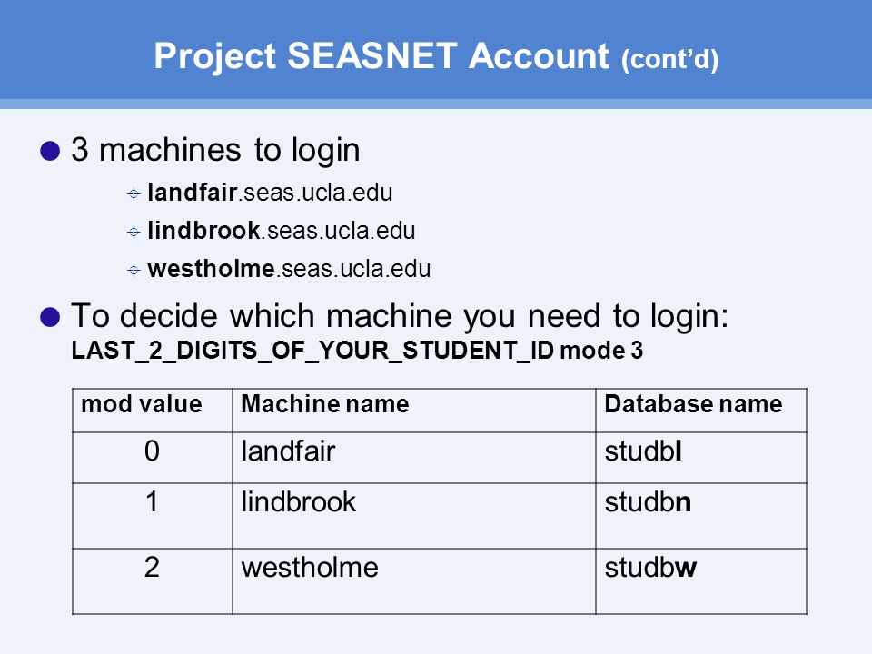This screenshot has width=872, height=654.
Task: Click the bullet icon beside landfair.seas.ucla.edu
Action: coord(134,193)
